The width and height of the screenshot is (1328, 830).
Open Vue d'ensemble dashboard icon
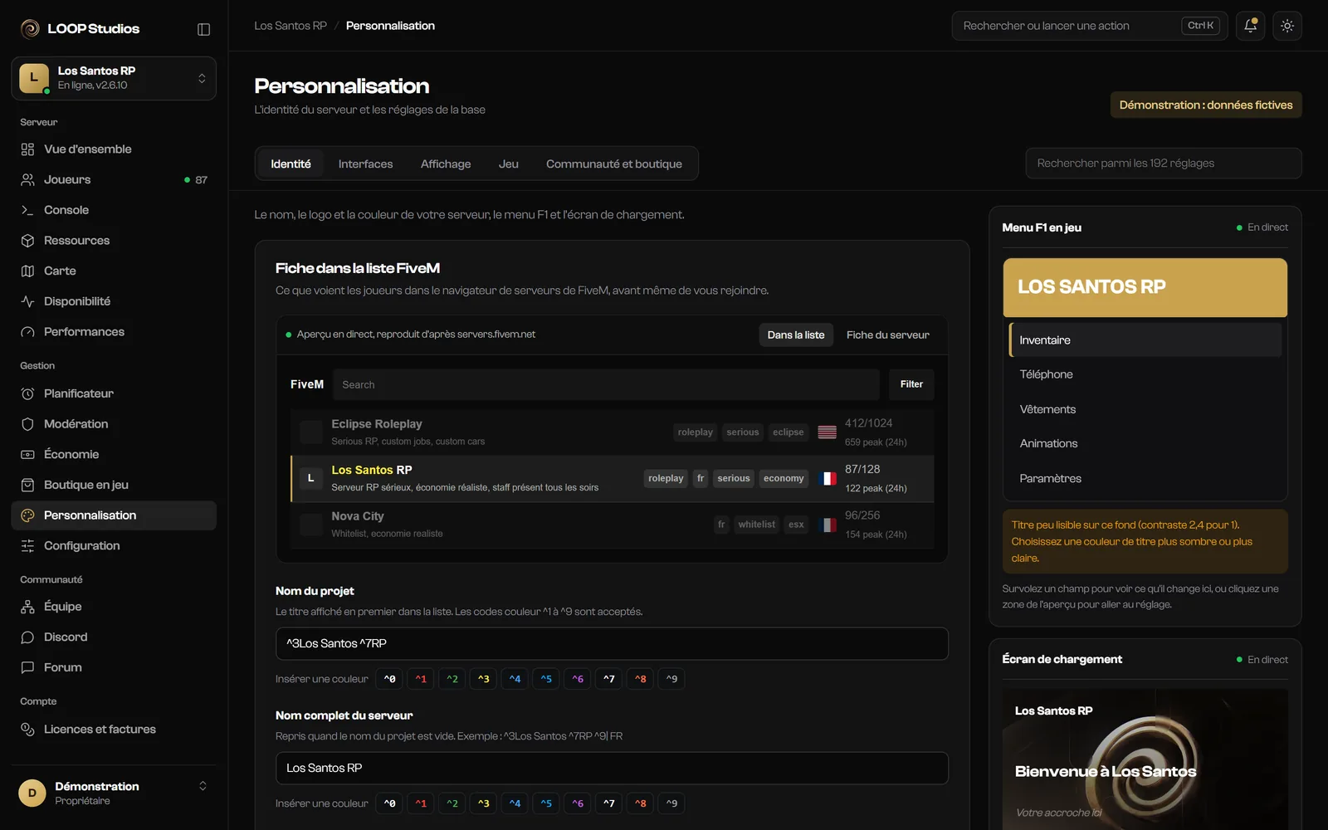27,149
